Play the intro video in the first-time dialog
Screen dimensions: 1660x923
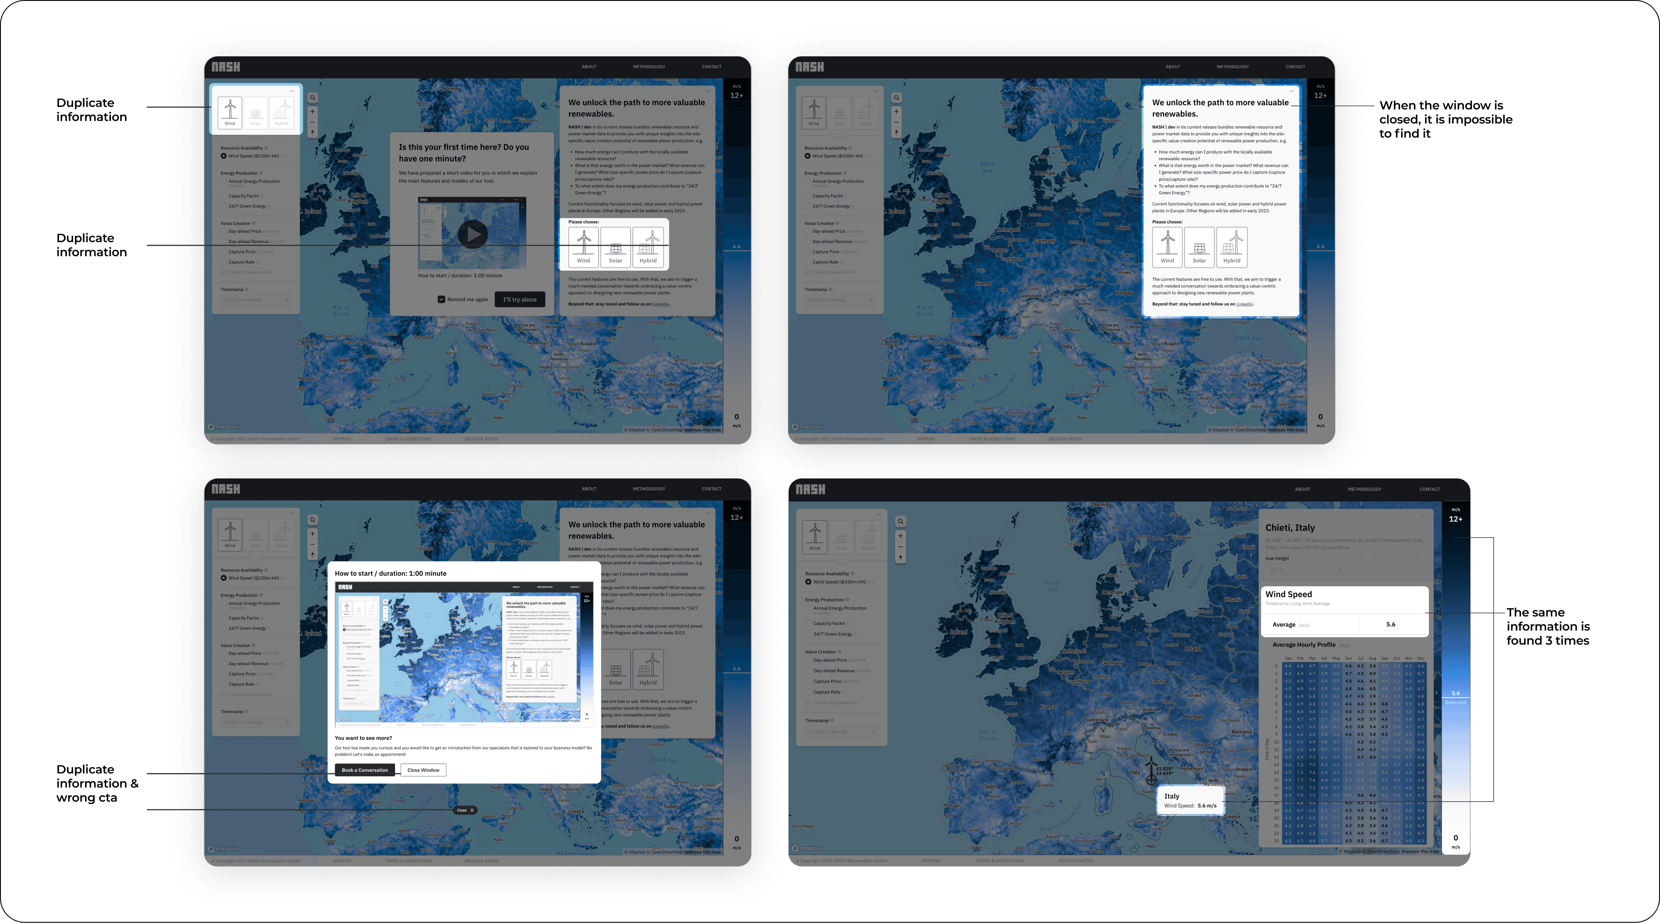pyautogui.click(x=473, y=234)
